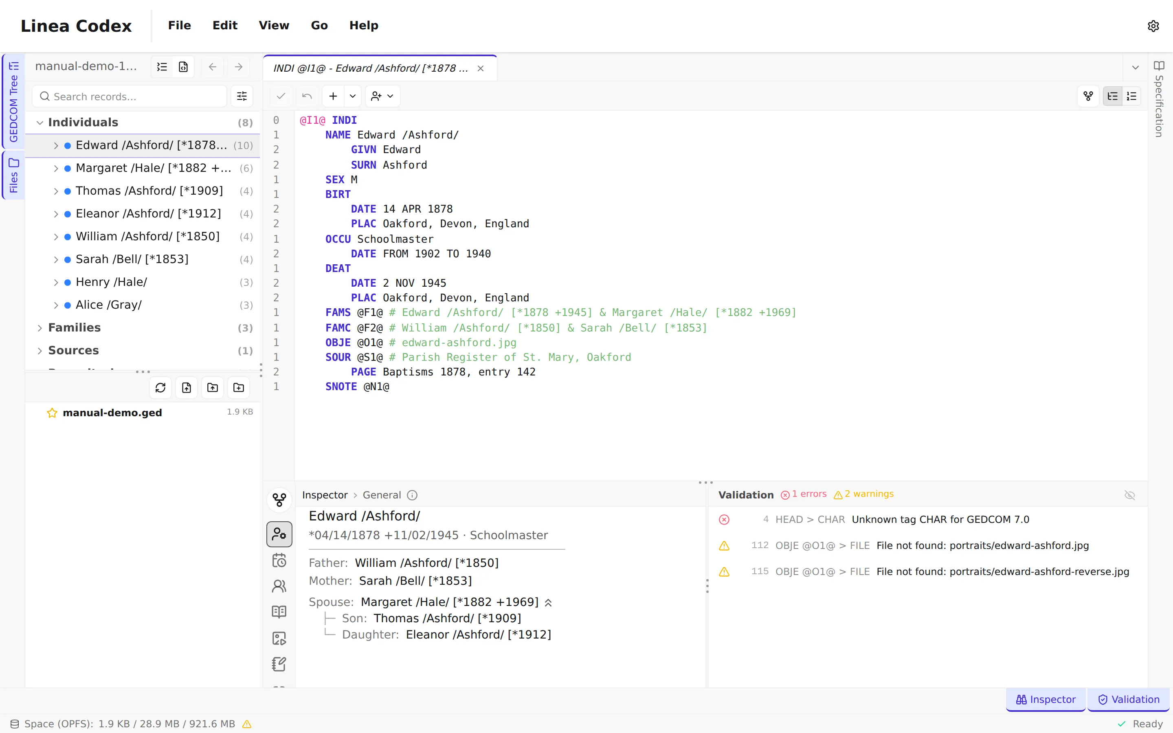Expand Thomas /Ashford/ tree node
Screen dimensions: 1173x733
[x=56, y=191]
